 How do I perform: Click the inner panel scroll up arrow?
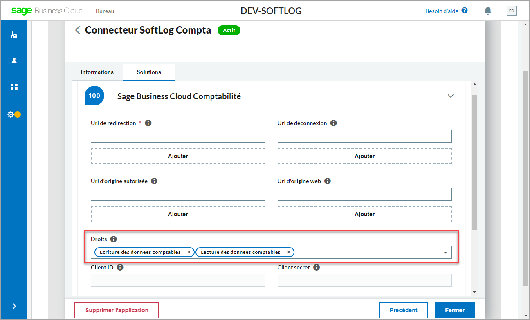(474, 84)
